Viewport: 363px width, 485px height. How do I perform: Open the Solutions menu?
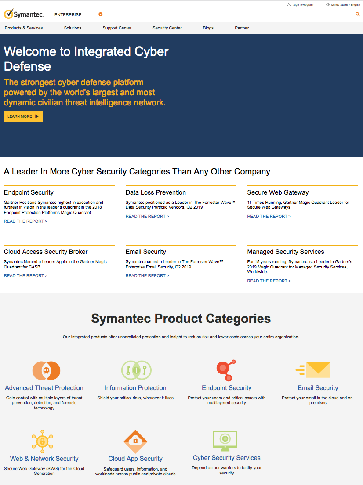click(73, 28)
